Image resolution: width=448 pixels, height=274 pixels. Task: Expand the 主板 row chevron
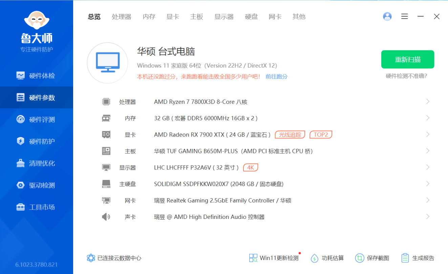pyautogui.click(x=428, y=151)
